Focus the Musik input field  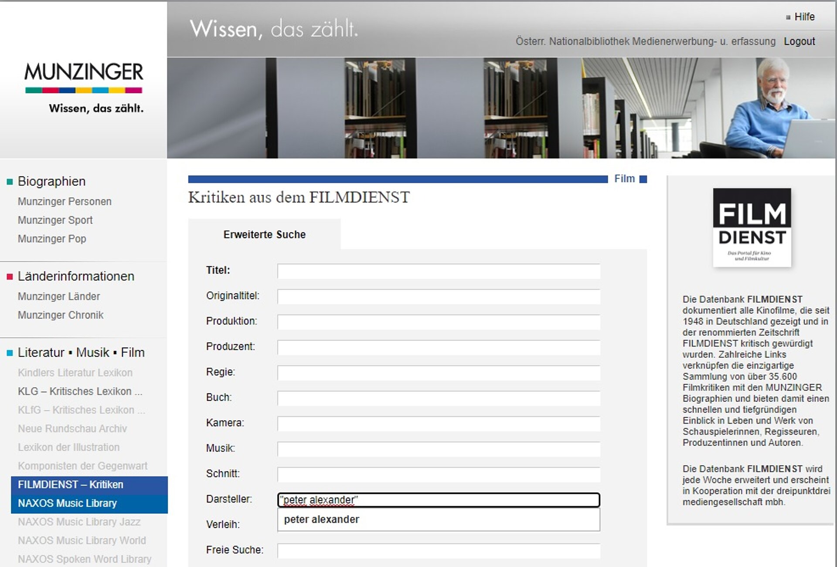tap(439, 449)
